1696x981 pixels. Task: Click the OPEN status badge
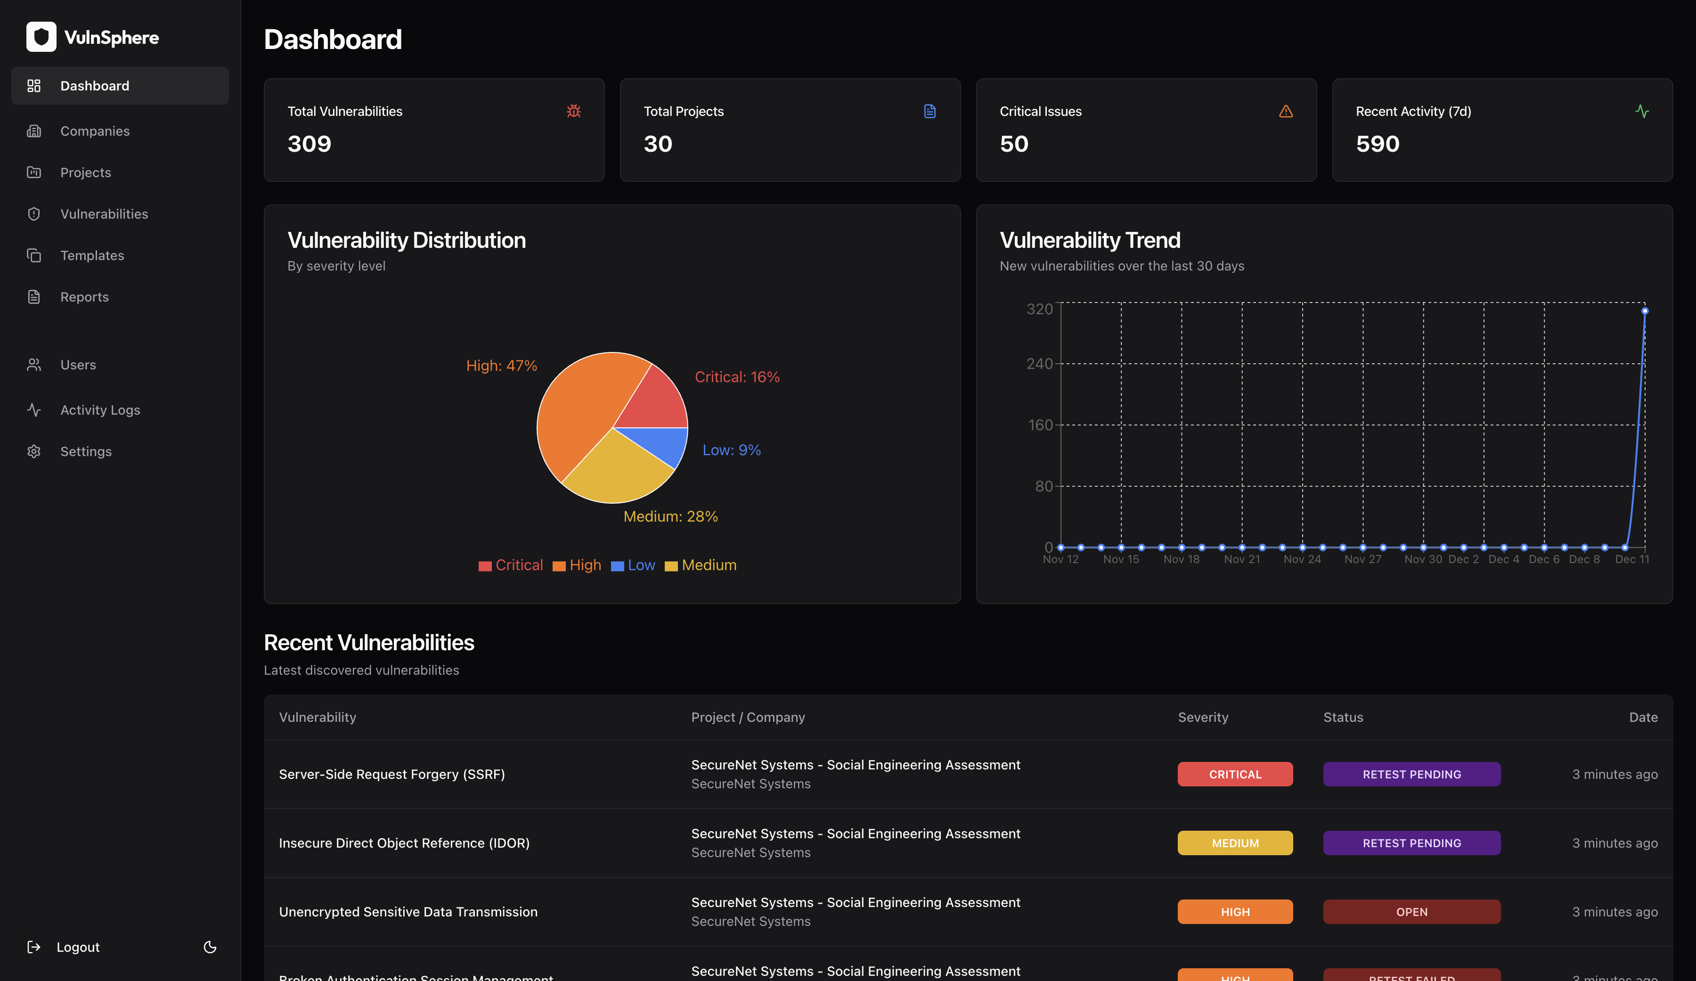tap(1411, 912)
